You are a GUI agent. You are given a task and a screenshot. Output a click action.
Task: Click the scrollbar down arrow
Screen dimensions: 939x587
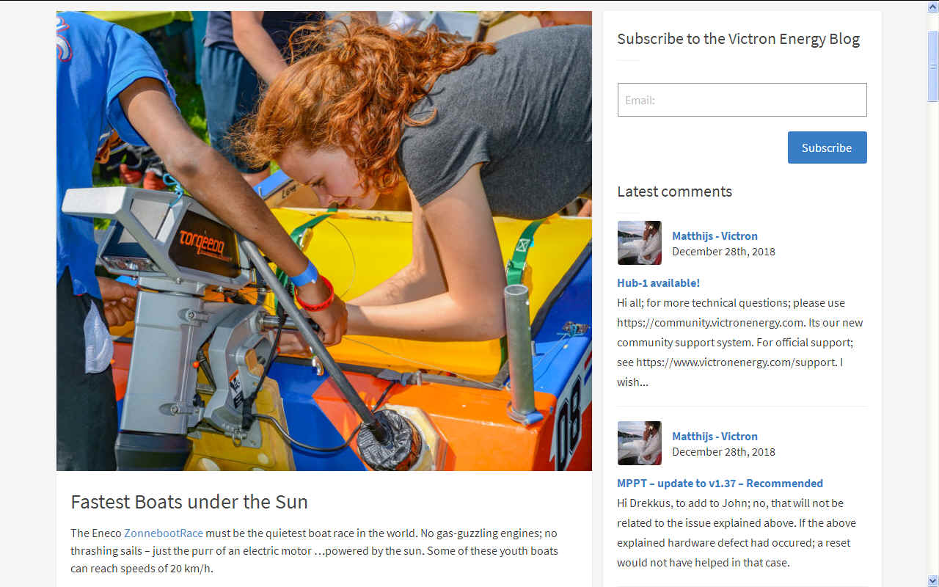[933, 580]
